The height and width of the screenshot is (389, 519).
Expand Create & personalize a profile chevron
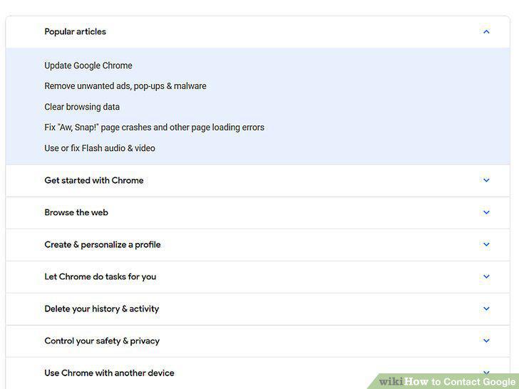[x=486, y=244]
